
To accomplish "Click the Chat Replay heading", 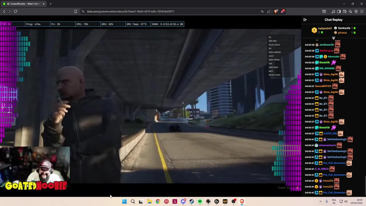I will (333, 20).
